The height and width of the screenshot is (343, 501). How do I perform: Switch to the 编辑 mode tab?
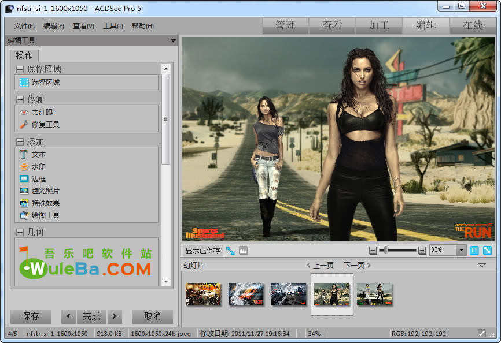[426, 25]
